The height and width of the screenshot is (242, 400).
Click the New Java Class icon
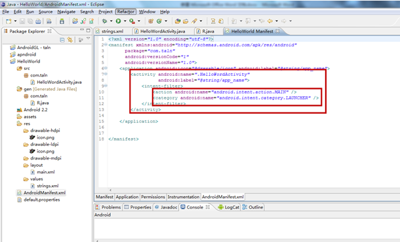click(159, 21)
